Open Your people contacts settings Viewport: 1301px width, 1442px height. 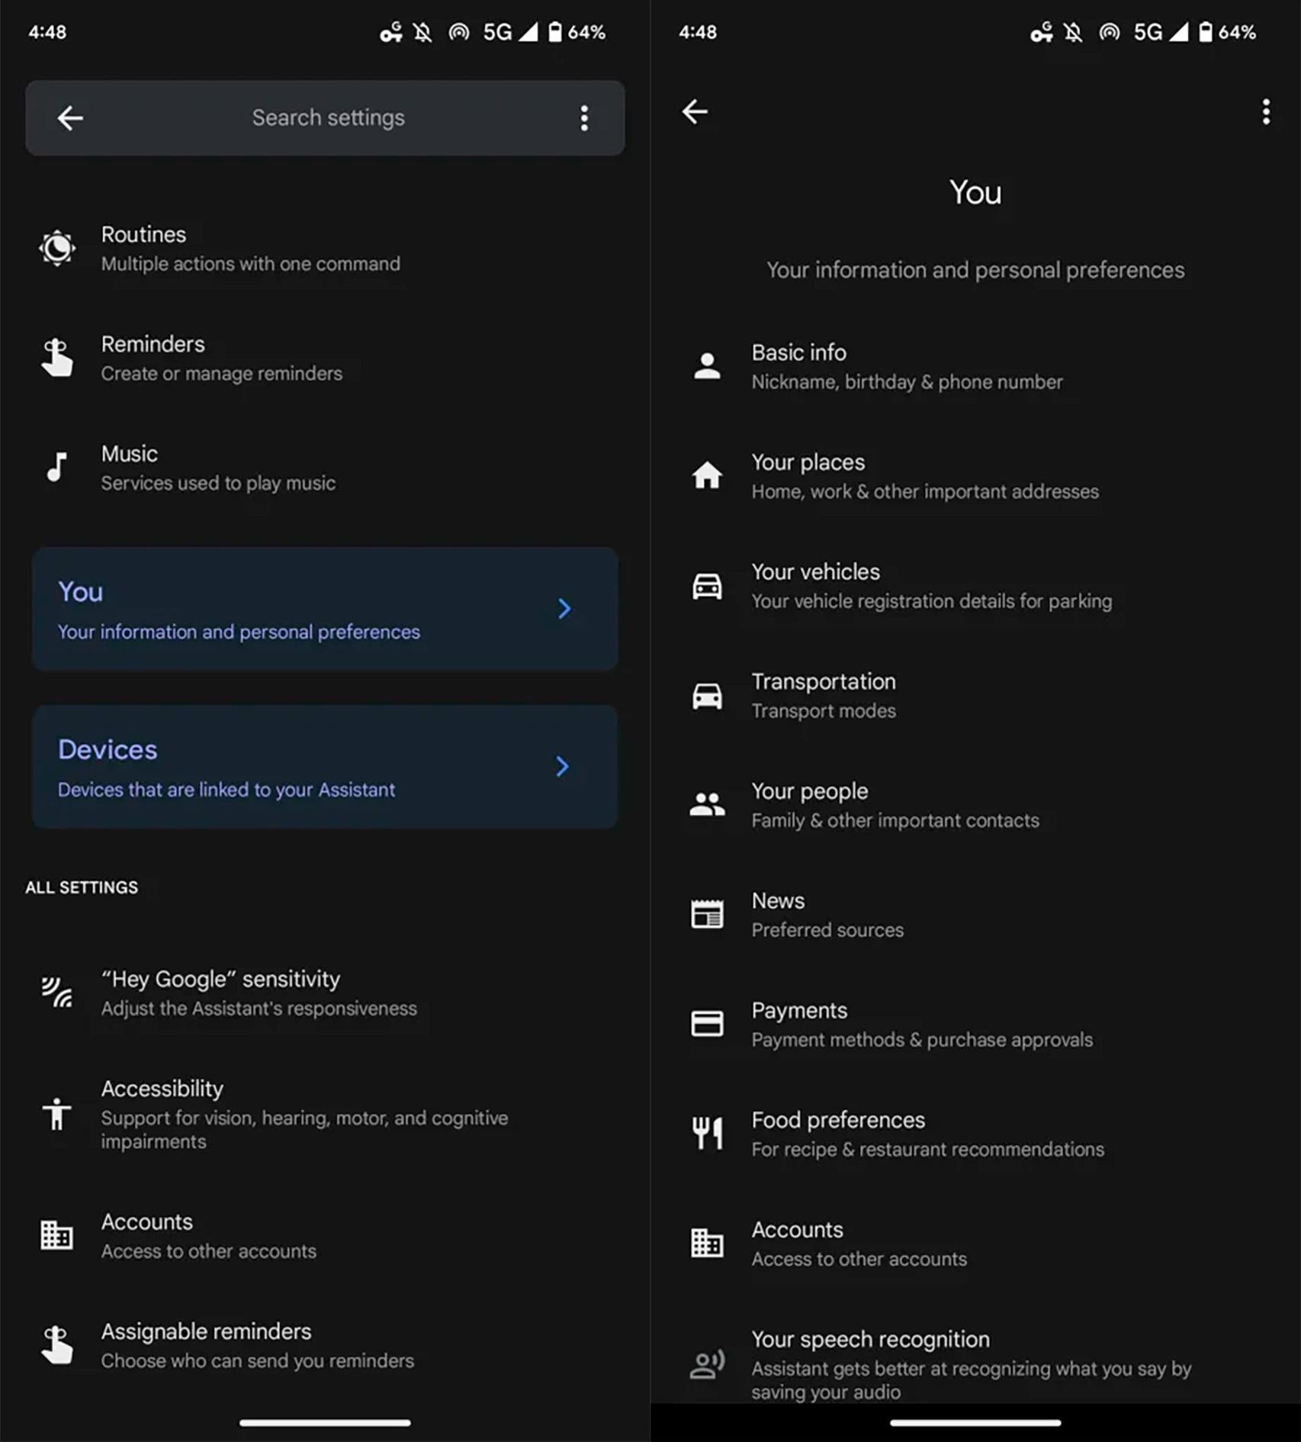[x=894, y=805]
